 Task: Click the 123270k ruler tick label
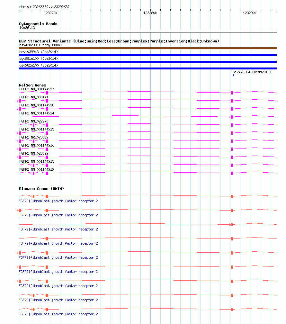coord(50,13)
